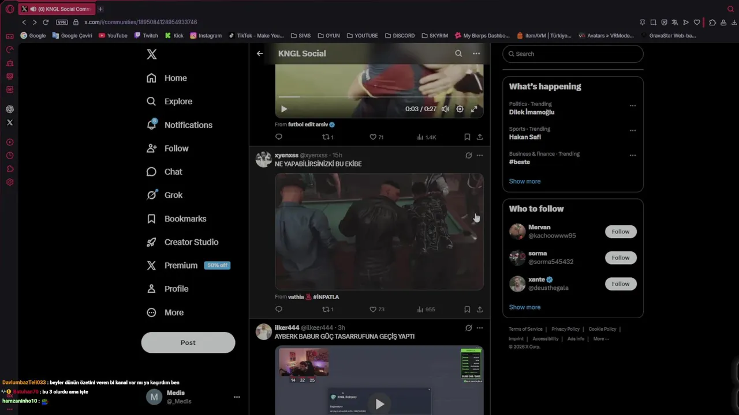Seek on the video progress bar
Image resolution: width=739 pixels, height=415 pixels.
[x=379, y=97]
